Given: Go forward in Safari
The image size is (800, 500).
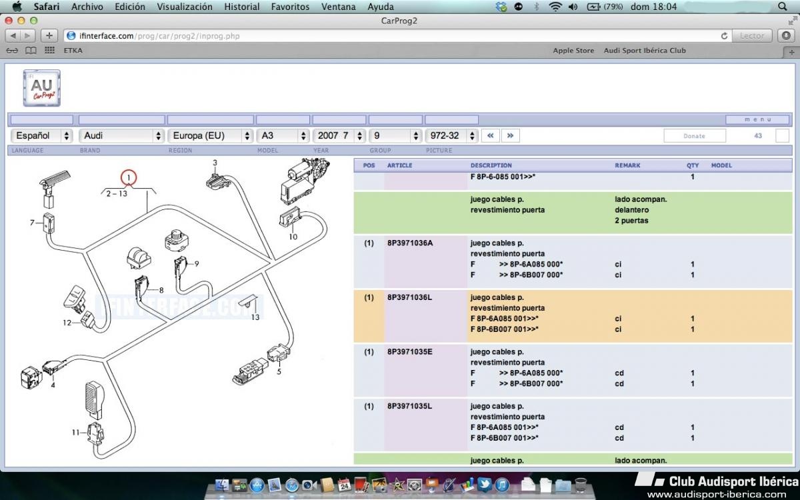Looking at the screenshot, I should [x=28, y=35].
